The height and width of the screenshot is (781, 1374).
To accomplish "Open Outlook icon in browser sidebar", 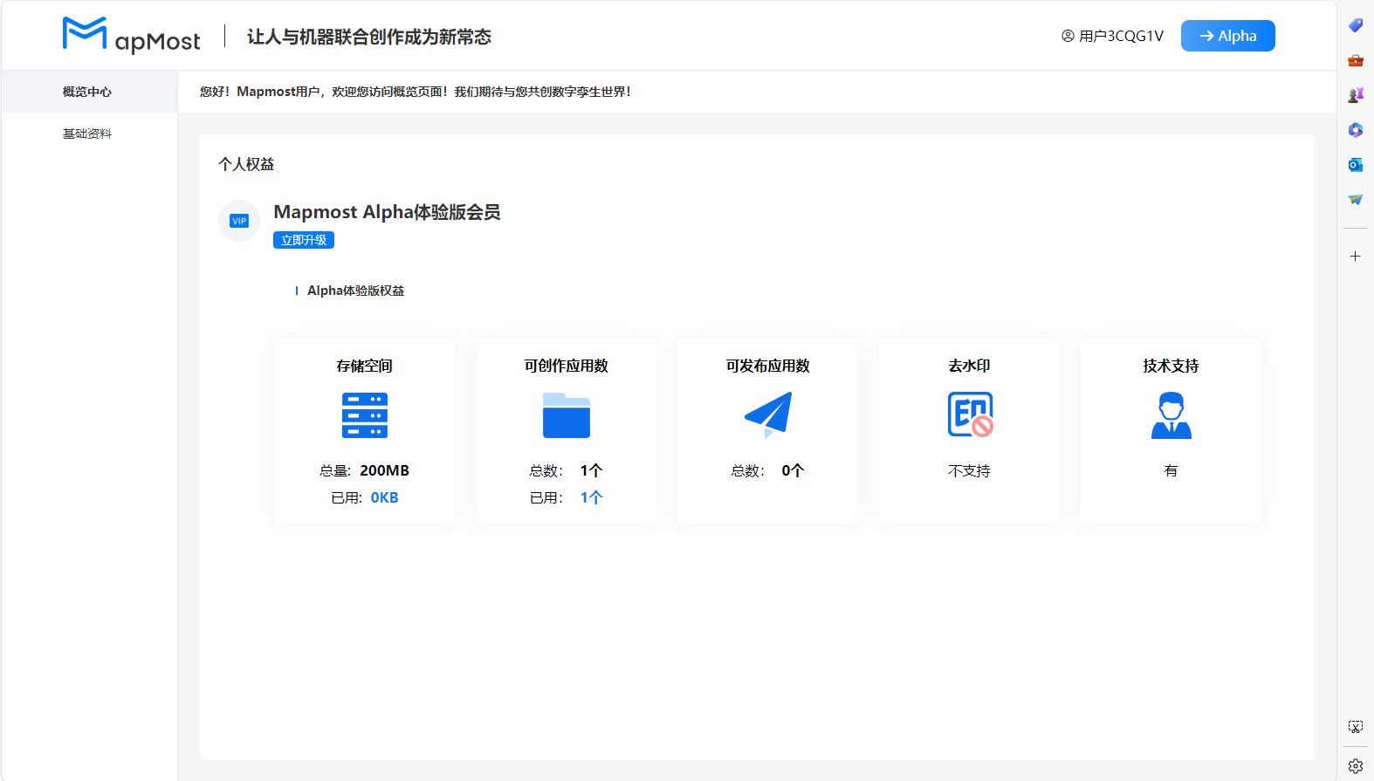I will tap(1356, 165).
